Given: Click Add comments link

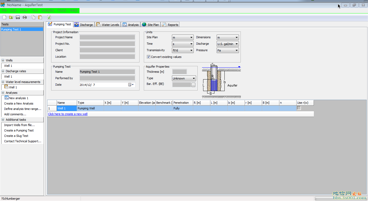Looking at the screenshot, I should pos(15,114).
